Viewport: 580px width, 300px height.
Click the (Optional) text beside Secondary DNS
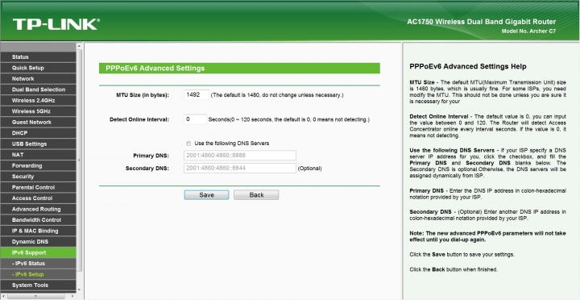[309, 169]
